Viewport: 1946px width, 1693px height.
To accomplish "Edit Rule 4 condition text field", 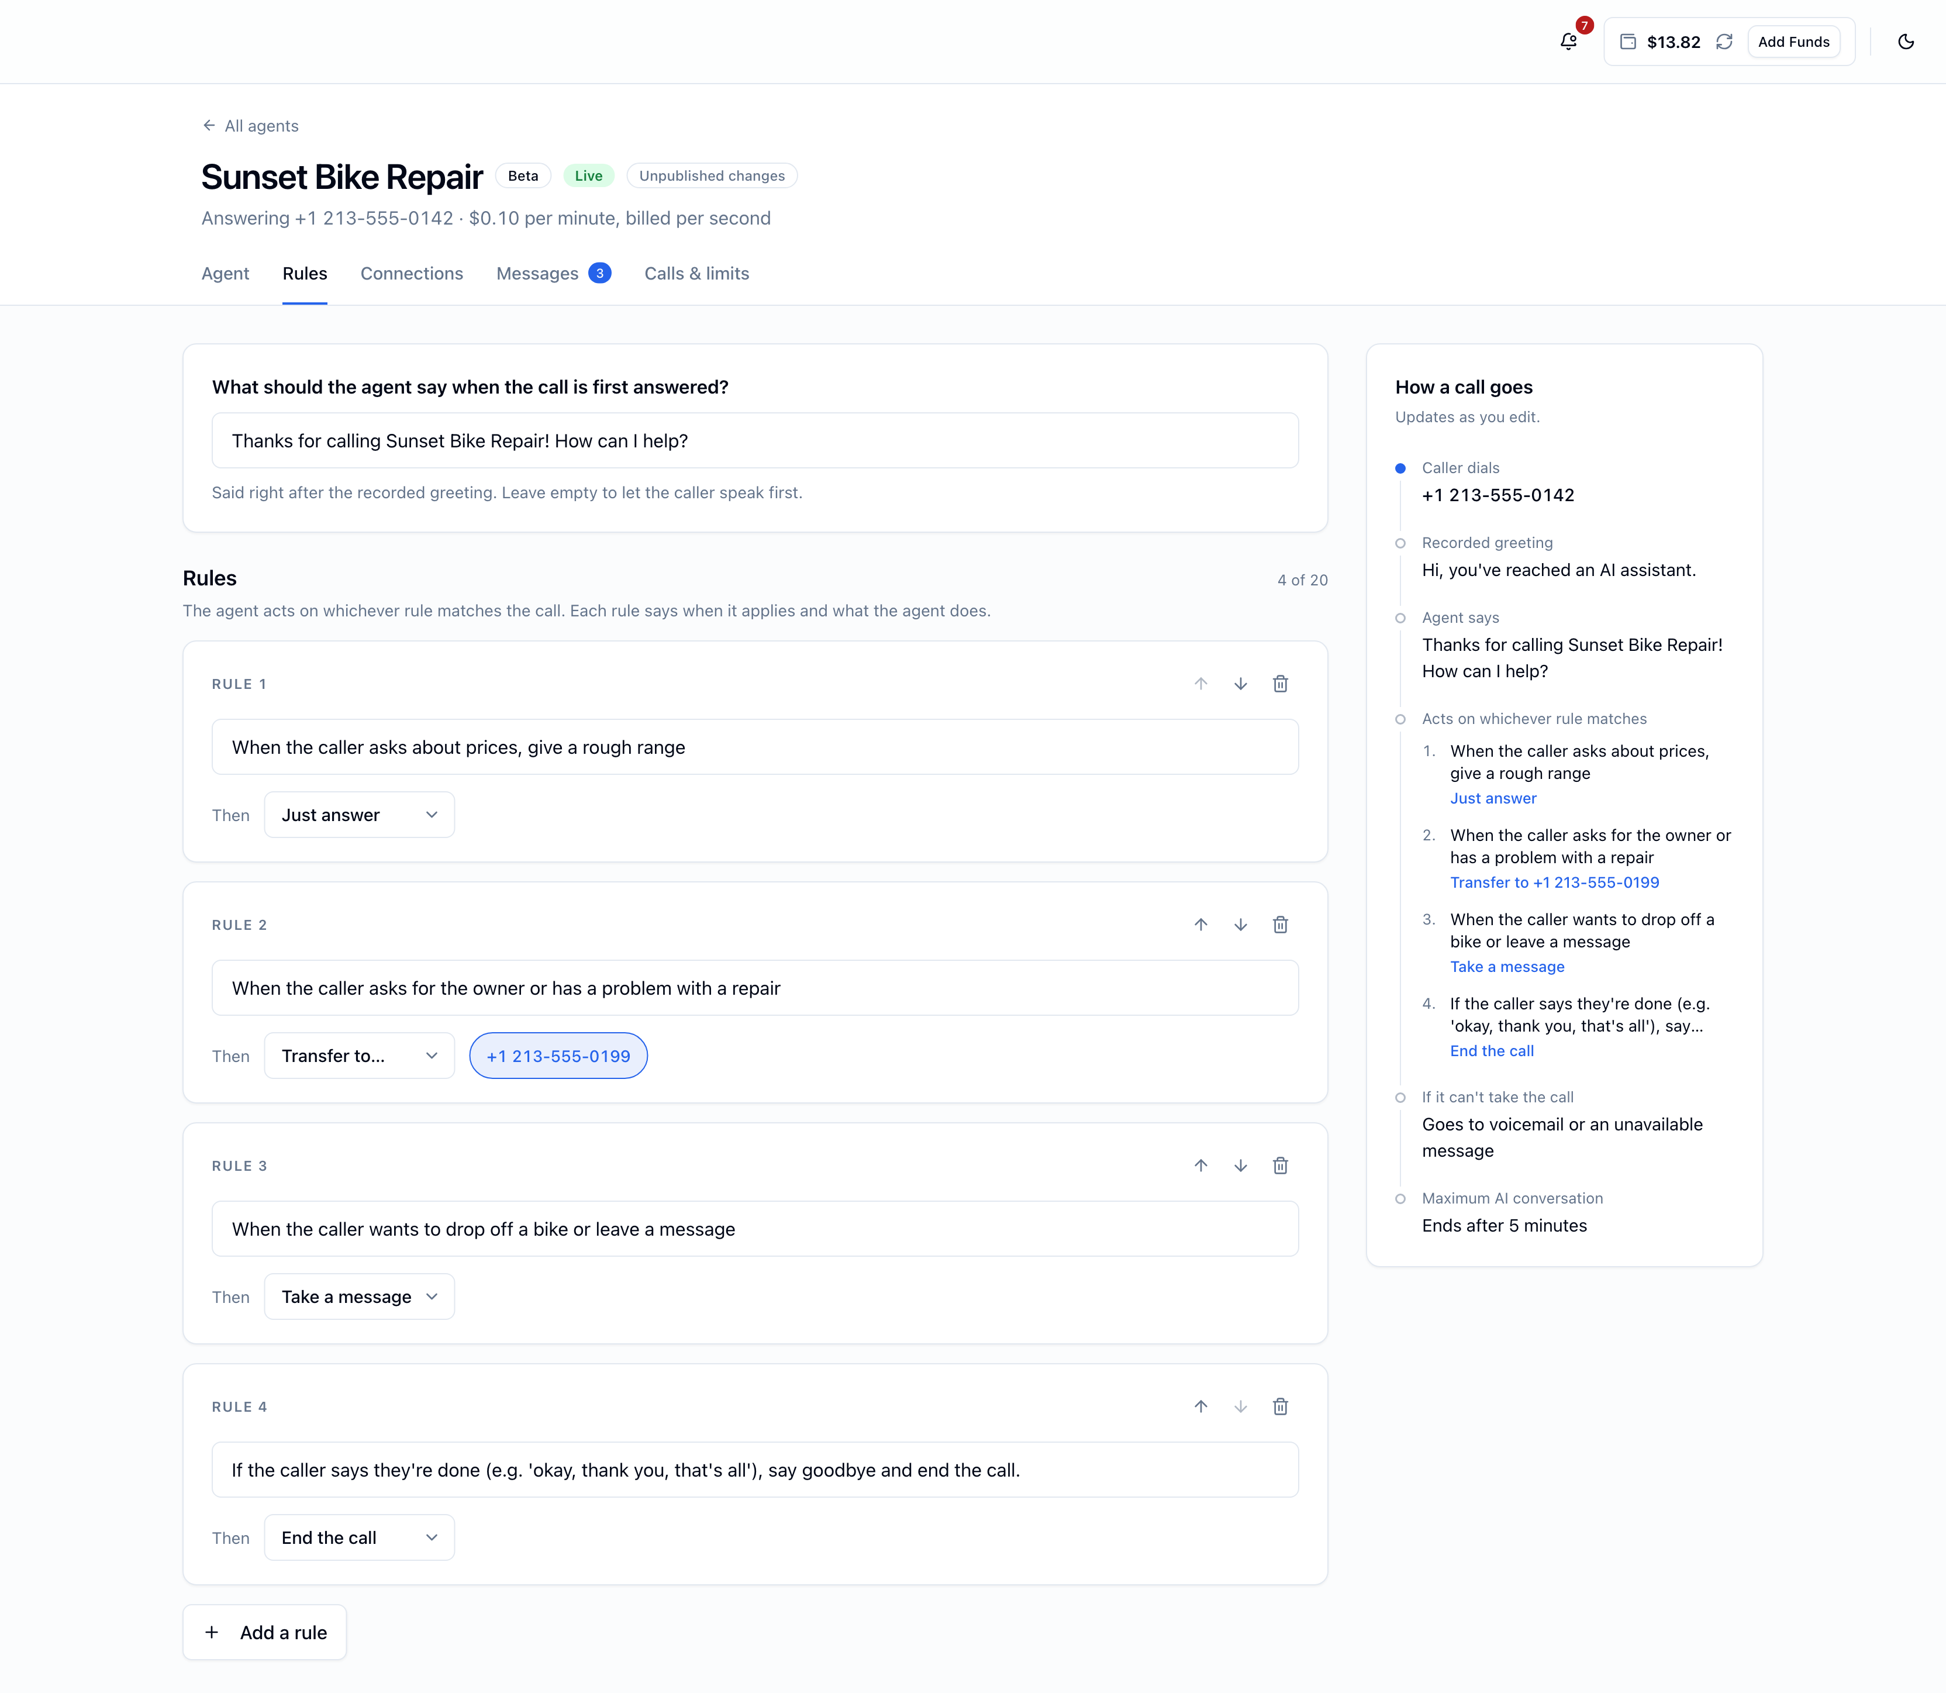I will coord(755,1470).
